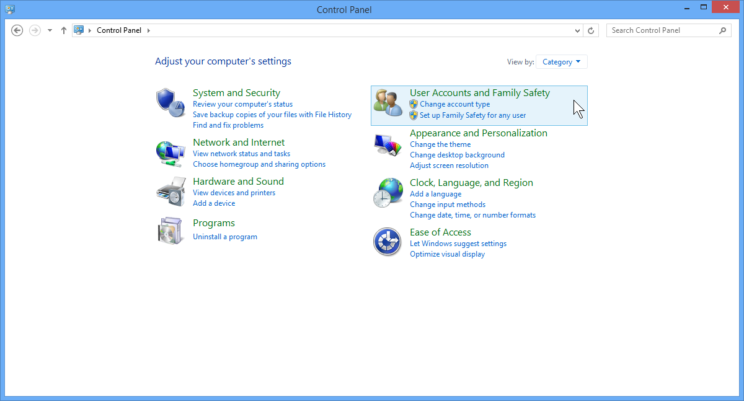Click the shield icon beside Change account type
744x401 pixels.
click(414, 104)
